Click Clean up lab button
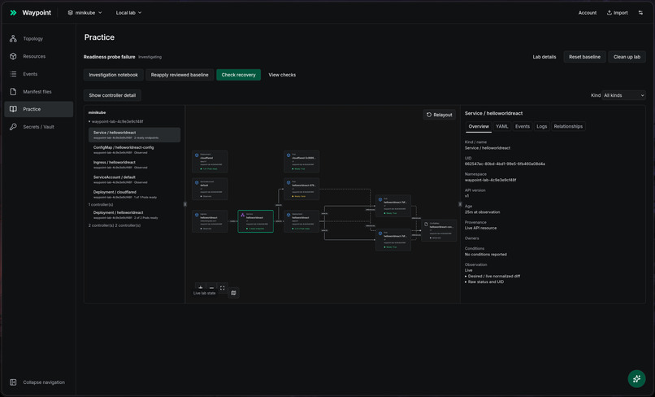 coord(627,57)
